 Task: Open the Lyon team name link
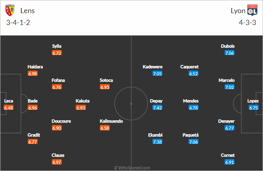[x=238, y=11]
